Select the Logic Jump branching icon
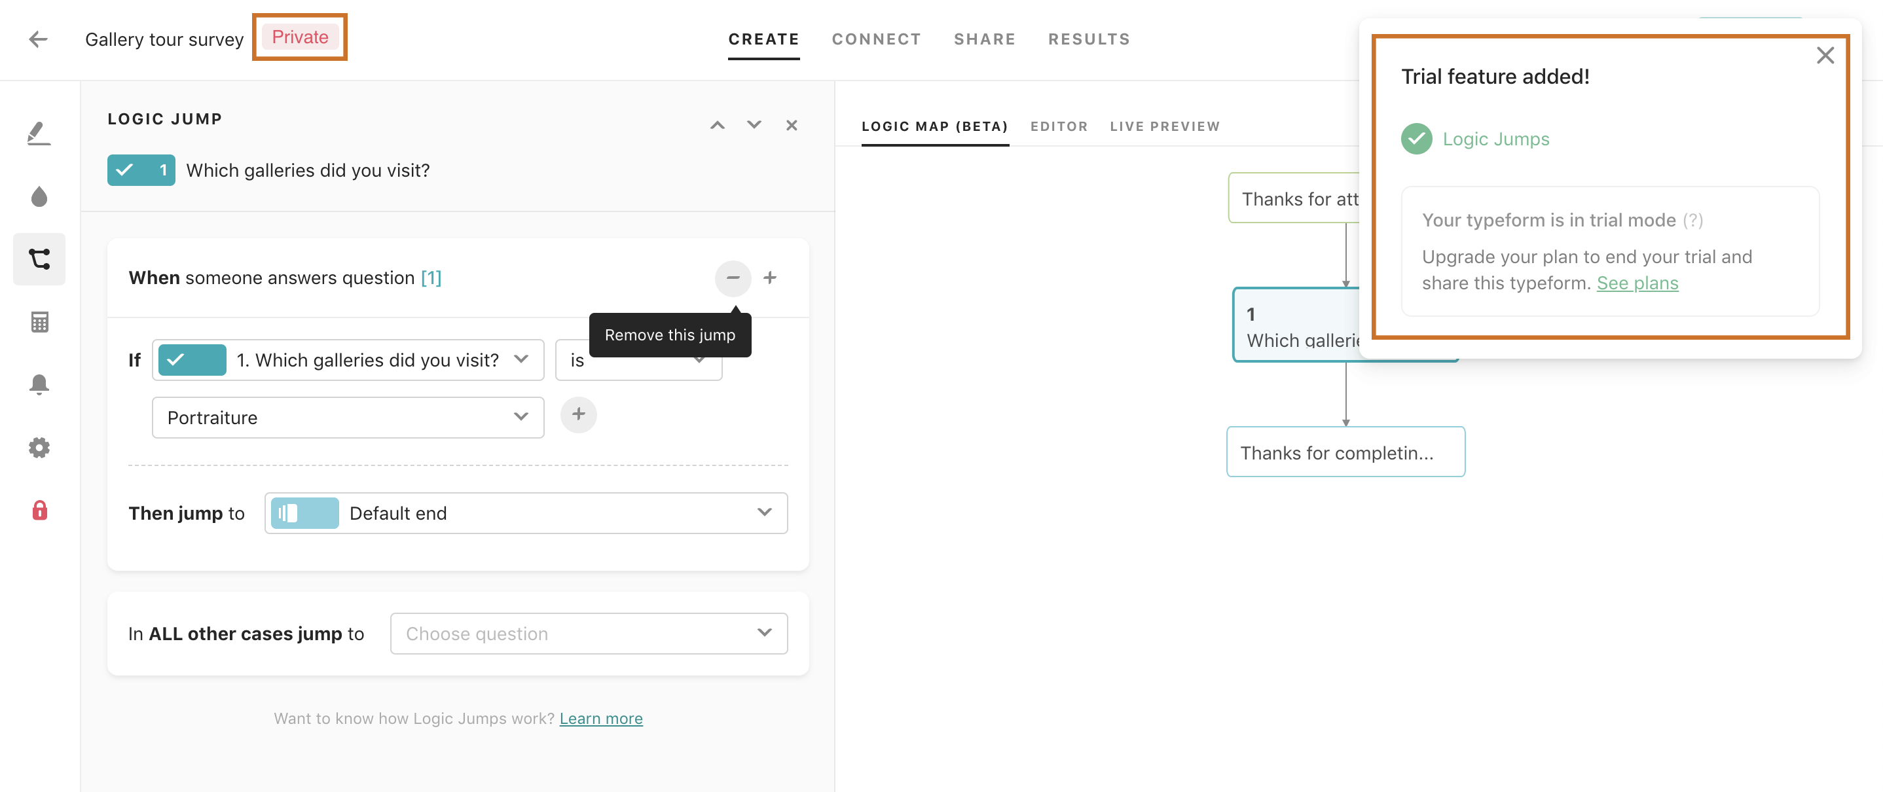Viewport: 1883px width, 792px height. 39,259
